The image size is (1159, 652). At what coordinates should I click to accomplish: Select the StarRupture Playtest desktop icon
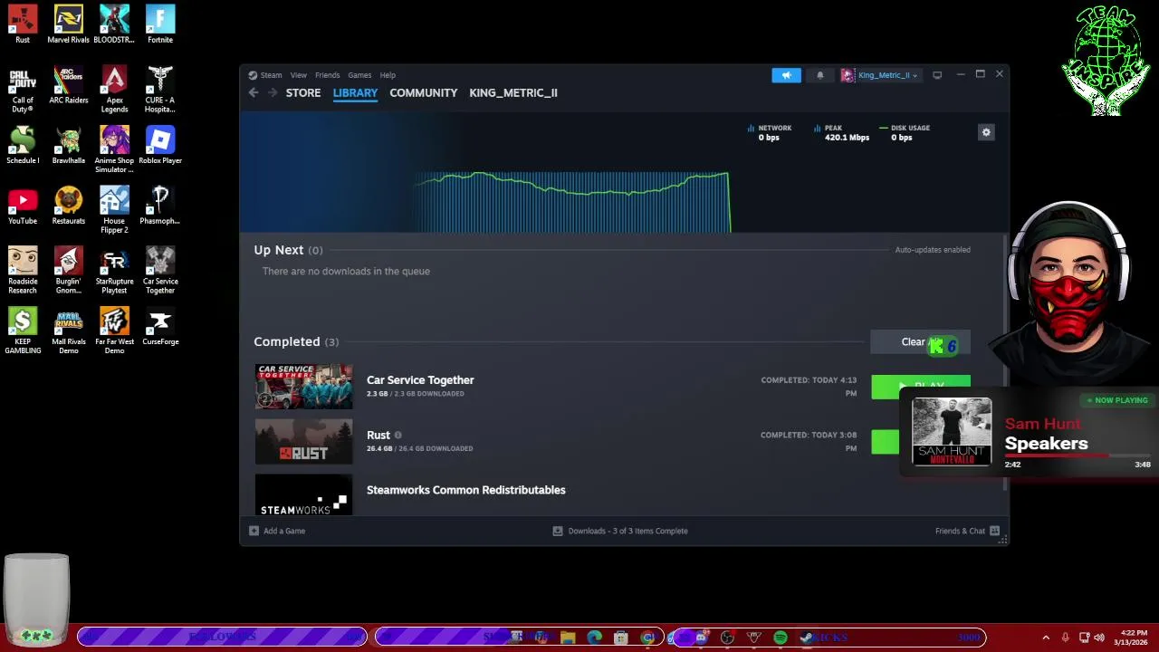(x=114, y=271)
